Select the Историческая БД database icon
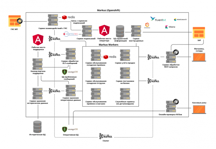Image resolution: width=216 pixels, height=149 pixels. pos(37,127)
